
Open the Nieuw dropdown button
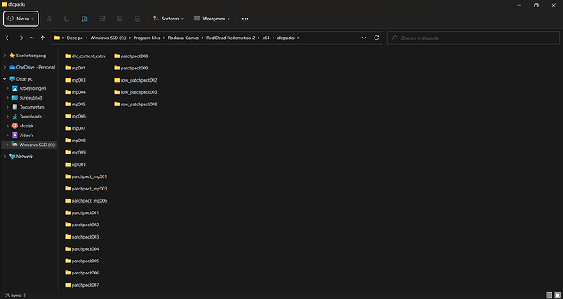click(21, 19)
